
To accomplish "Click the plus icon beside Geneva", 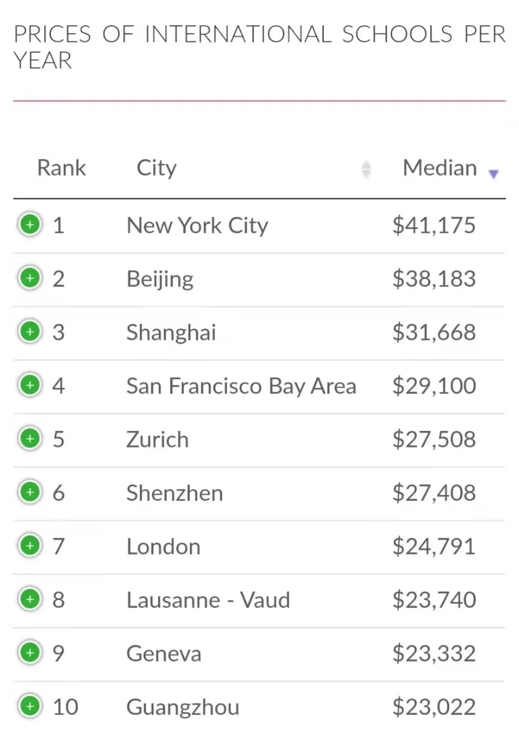I will click(x=30, y=653).
